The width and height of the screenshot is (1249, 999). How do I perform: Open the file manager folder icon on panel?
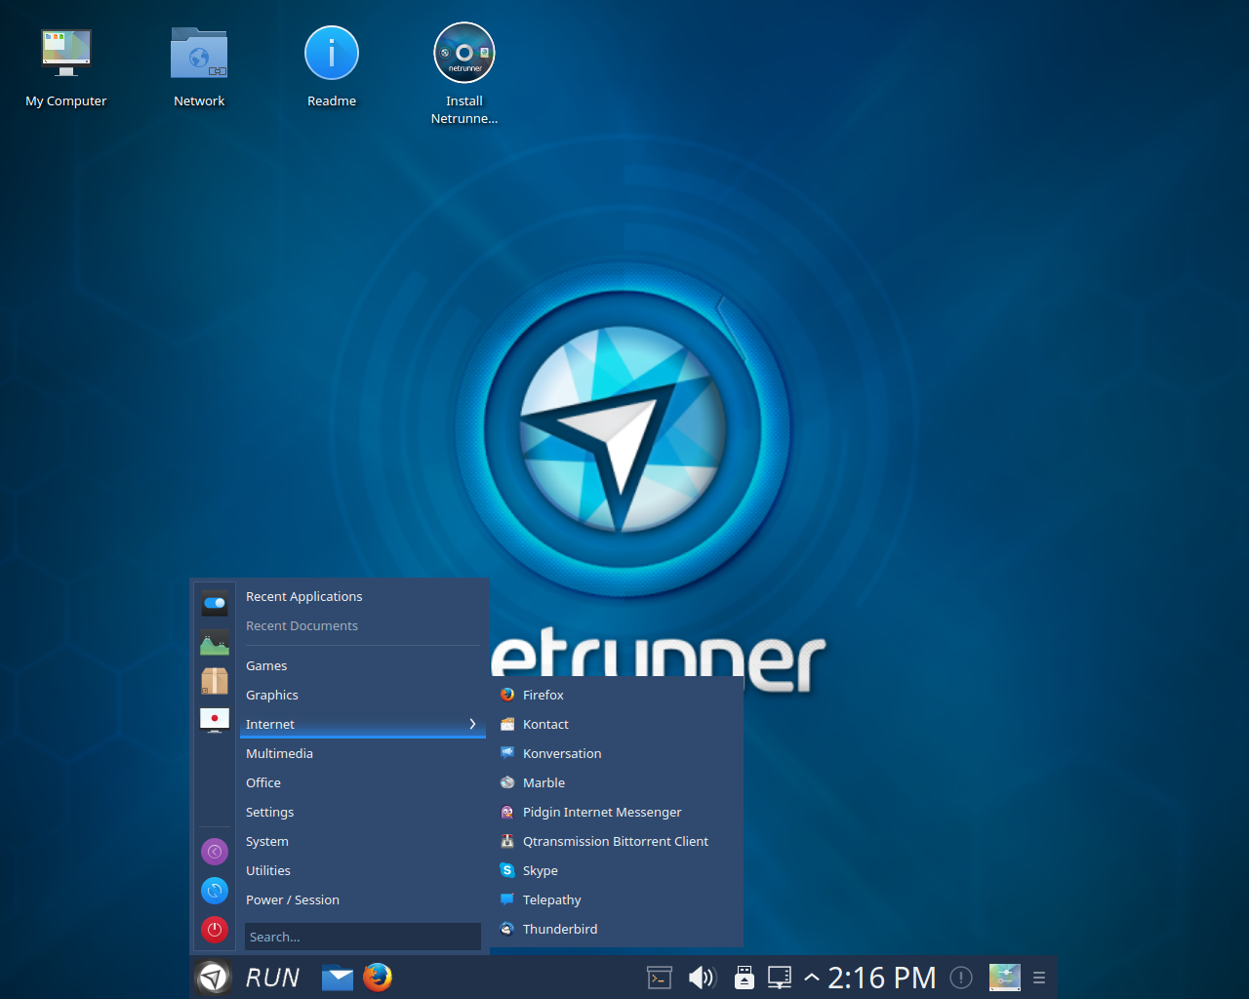338,977
